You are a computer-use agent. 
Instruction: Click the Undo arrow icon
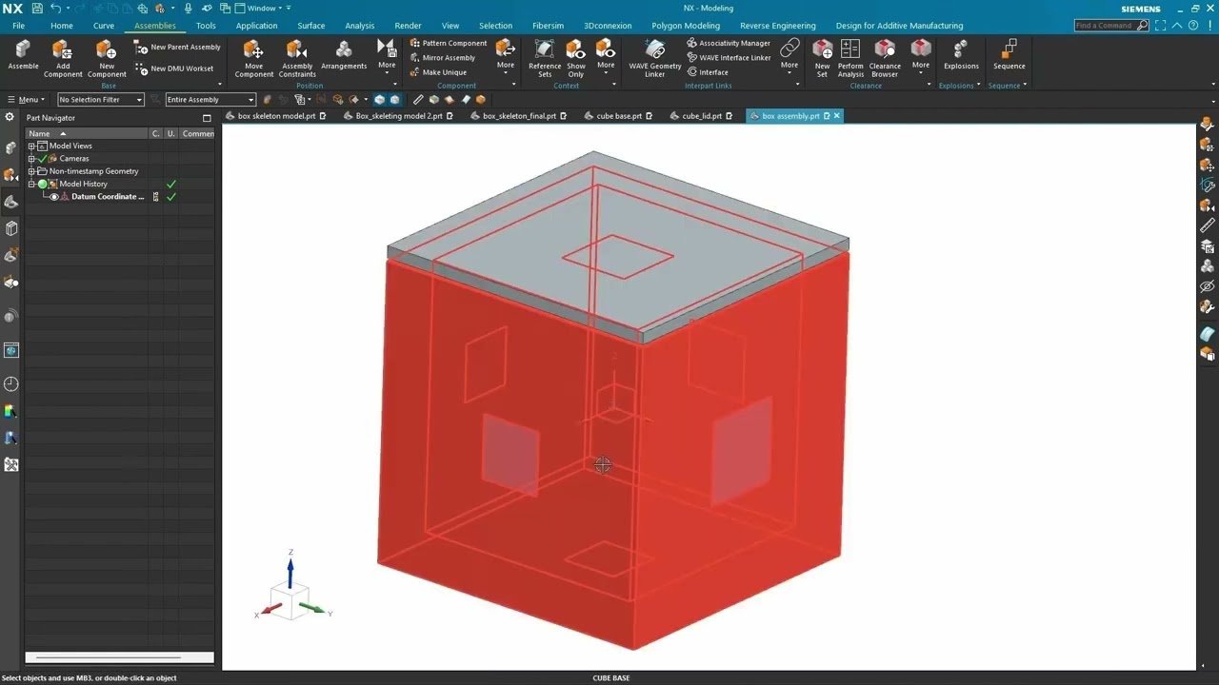[55, 8]
